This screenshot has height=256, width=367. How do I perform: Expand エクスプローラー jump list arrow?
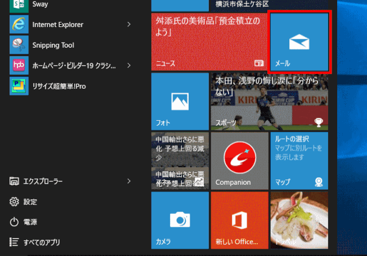click(x=129, y=181)
